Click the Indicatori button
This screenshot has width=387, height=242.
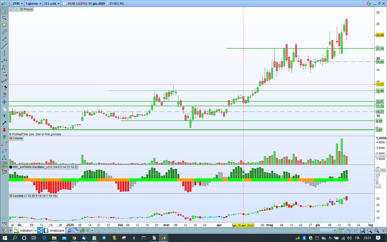pyautogui.click(x=23, y=230)
